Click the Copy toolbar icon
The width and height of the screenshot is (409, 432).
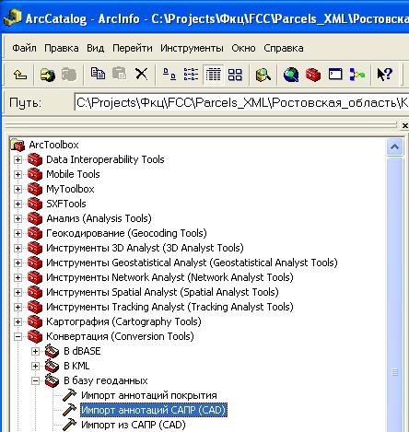click(x=98, y=74)
